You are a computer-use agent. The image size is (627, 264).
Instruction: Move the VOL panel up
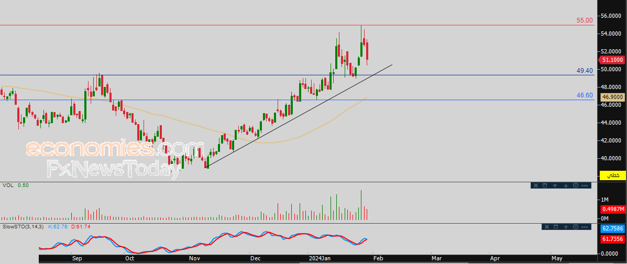[x=555, y=185]
